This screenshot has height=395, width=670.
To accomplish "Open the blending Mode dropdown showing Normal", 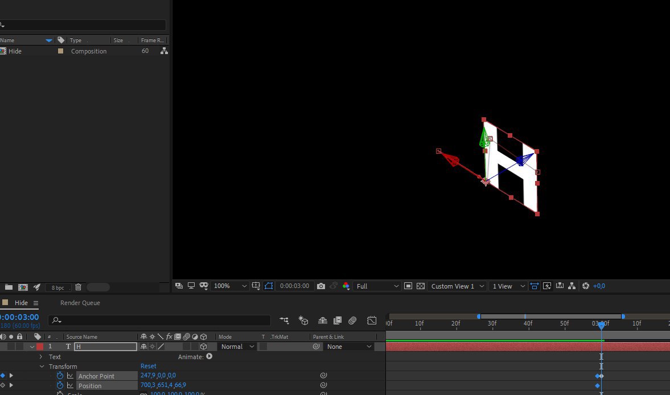I will click(x=237, y=347).
